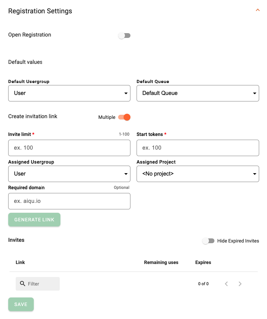Open the Default Usergroup dropdown

[x=69, y=93]
